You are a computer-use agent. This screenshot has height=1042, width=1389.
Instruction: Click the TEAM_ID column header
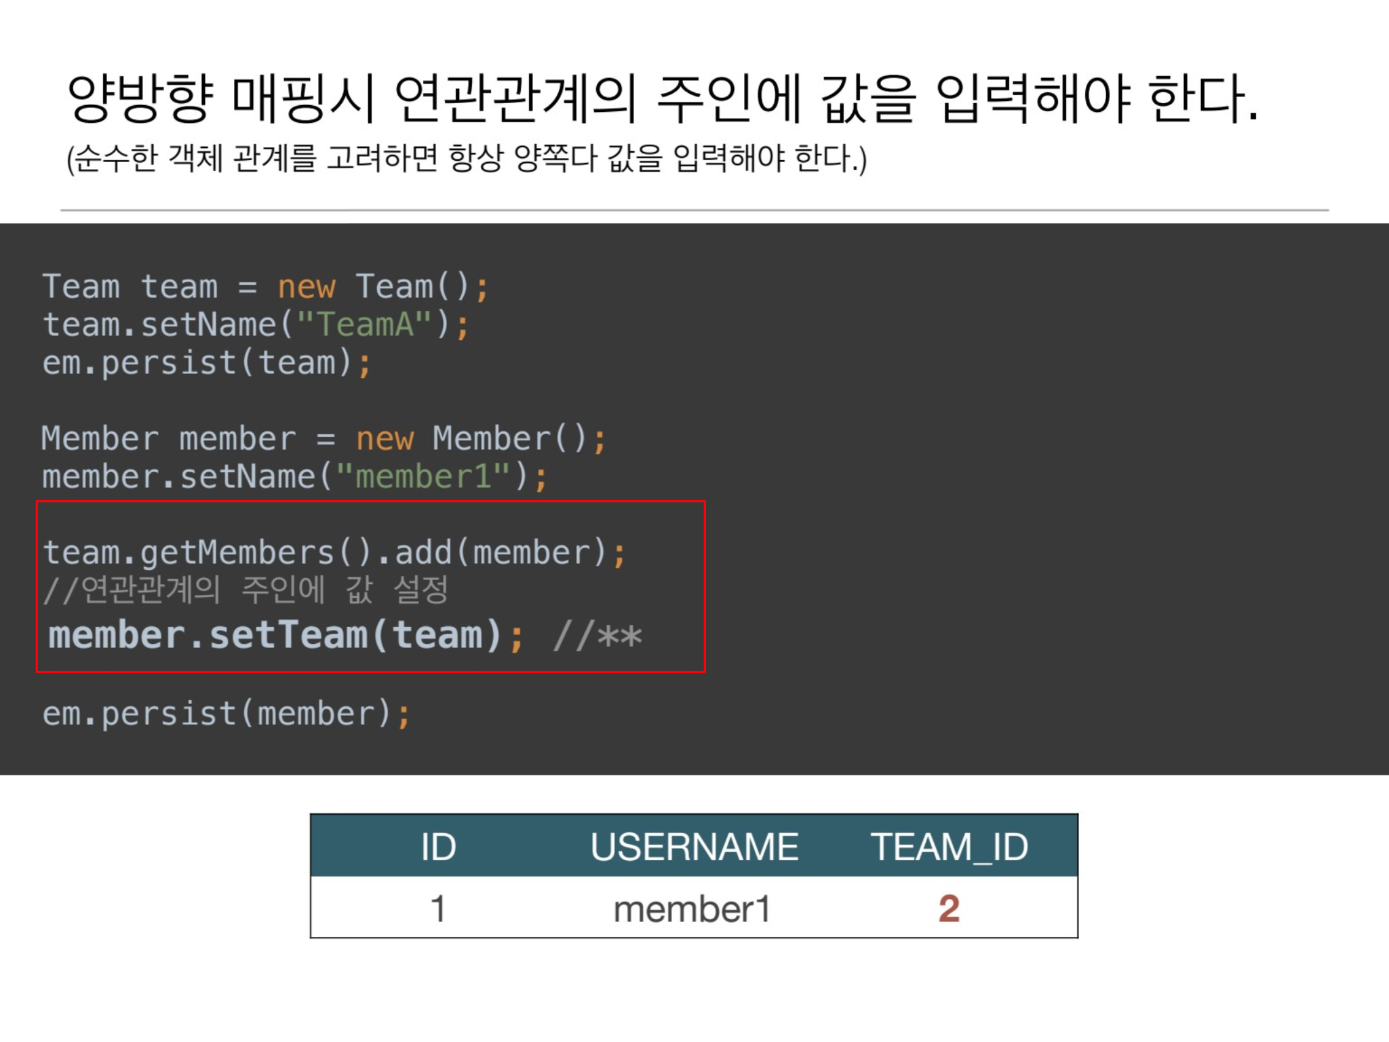coord(949,847)
